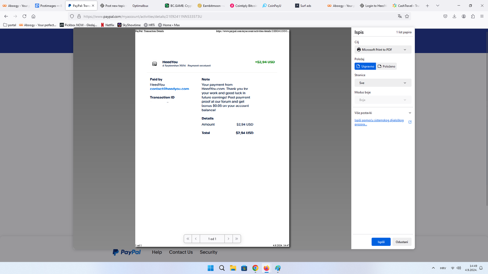Viewport: 488px width, 274px height.
Task: Open the Save to Pocket icon
Action: (x=445, y=16)
